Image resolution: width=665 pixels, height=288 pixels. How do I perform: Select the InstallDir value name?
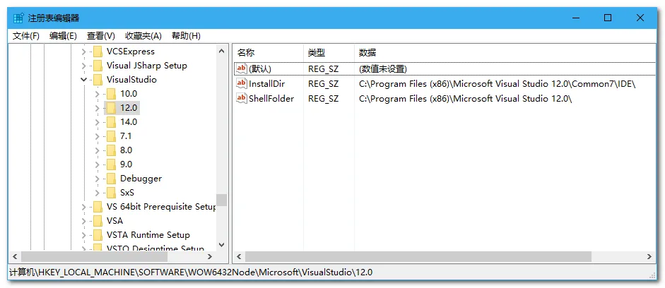(268, 83)
